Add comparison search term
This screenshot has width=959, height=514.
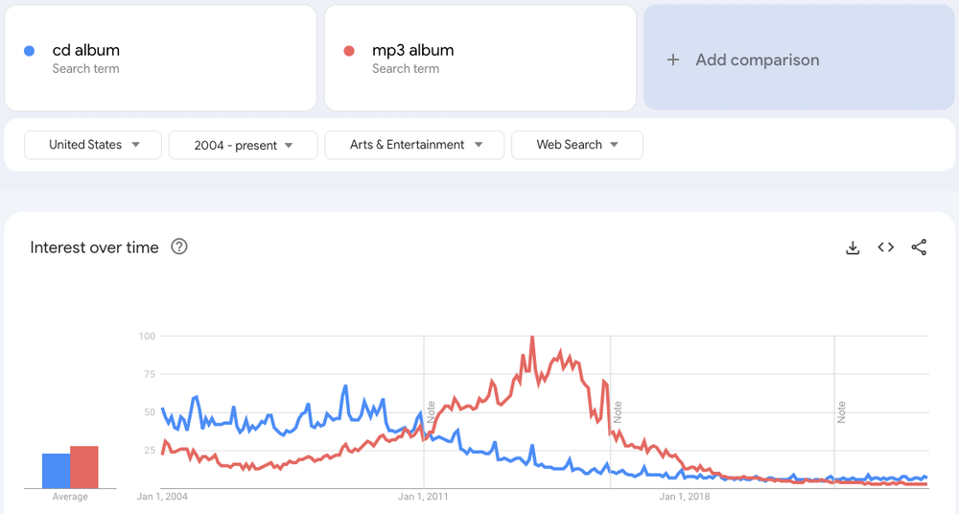coord(799,58)
